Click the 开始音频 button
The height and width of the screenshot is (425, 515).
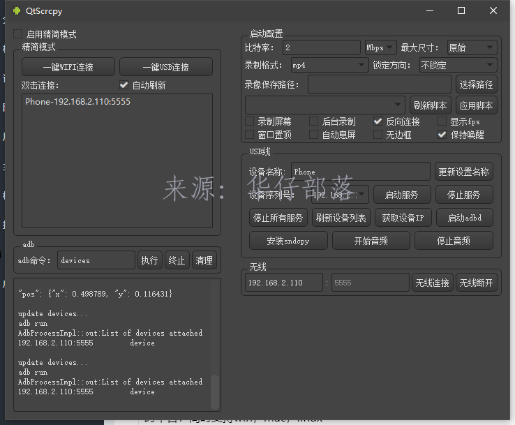coord(371,241)
